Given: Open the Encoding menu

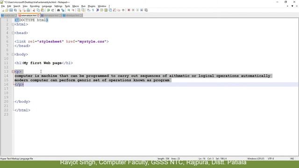Looking at the screenshot, I should coord(35,6).
